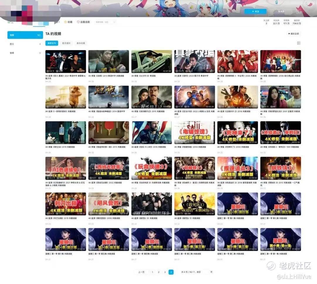Open 星期三 第一季 第六集 thumbnail
The image size is (317, 284).
click(x=66, y=239)
